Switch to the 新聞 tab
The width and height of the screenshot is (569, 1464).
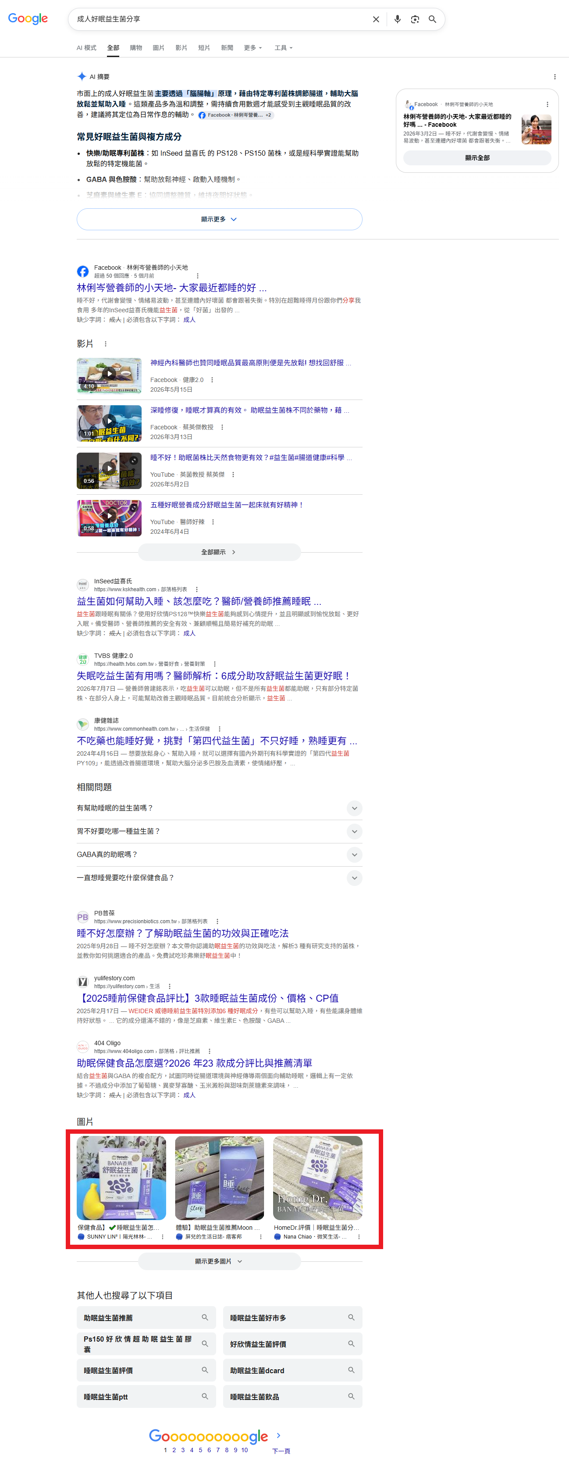[x=227, y=48]
